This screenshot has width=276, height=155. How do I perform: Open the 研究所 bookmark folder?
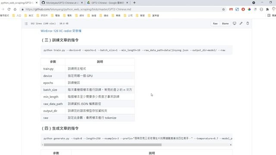coord(42,15)
